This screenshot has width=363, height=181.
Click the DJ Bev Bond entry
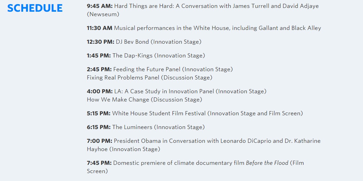click(x=158, y=42)
